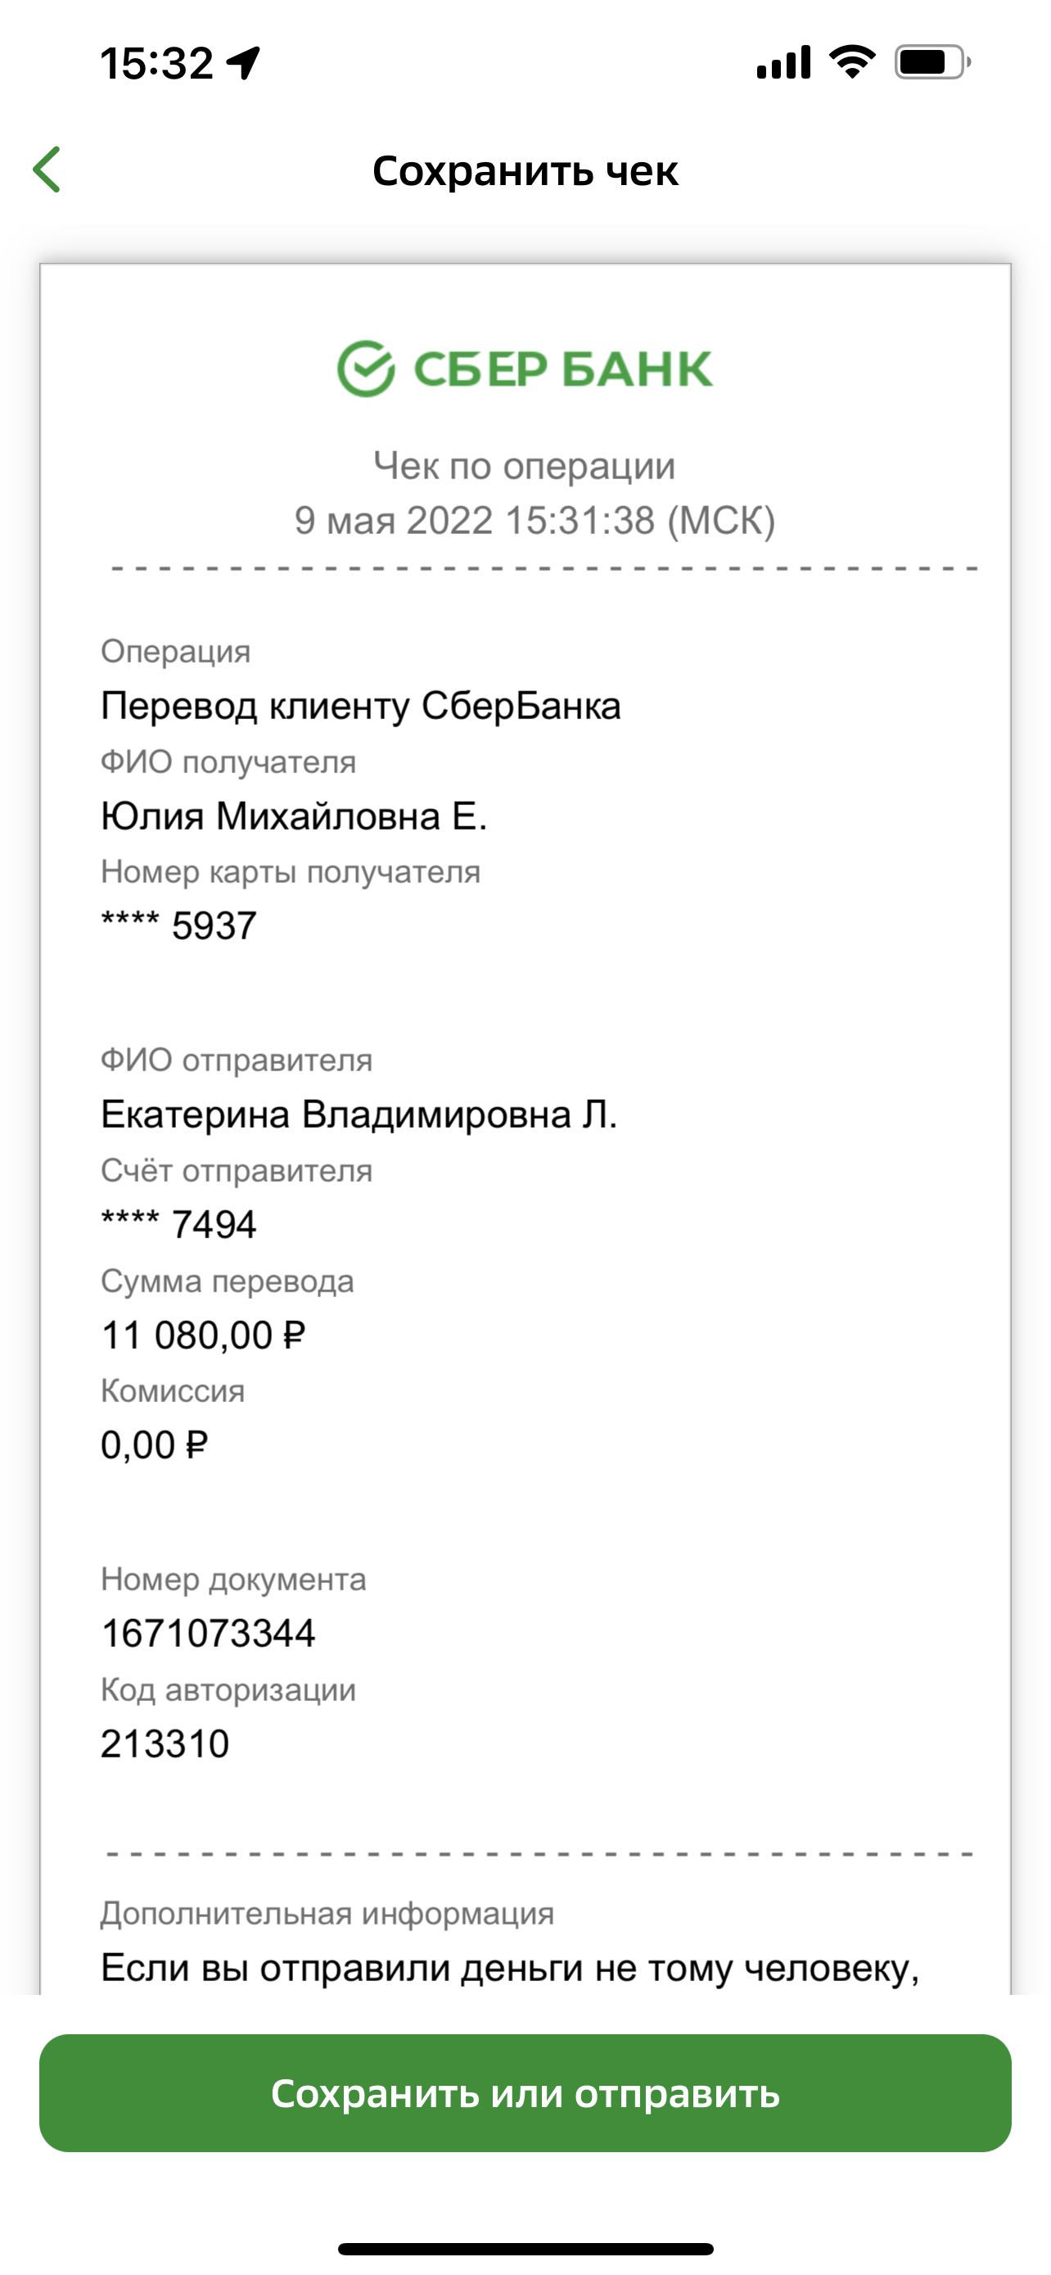Viewport: 1051px width, 2275px height.
Task: Tap transfer amount 11 080,00 ₽
Action: (x=203, y=1334)
